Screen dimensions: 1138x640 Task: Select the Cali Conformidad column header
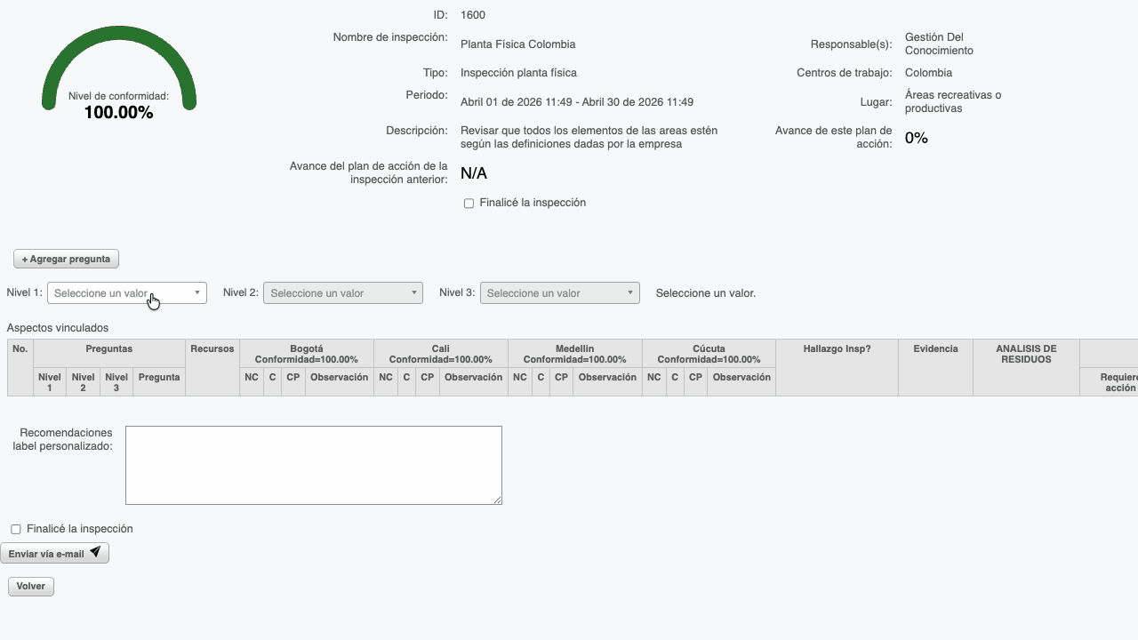(441, 354)
